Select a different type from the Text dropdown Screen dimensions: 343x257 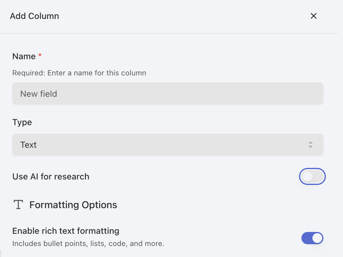168,145
